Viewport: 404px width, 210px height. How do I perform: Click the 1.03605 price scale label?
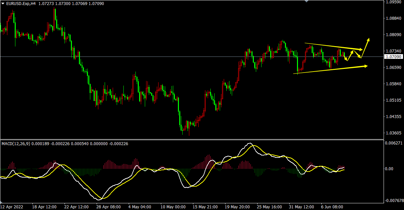tap(393, 133)
